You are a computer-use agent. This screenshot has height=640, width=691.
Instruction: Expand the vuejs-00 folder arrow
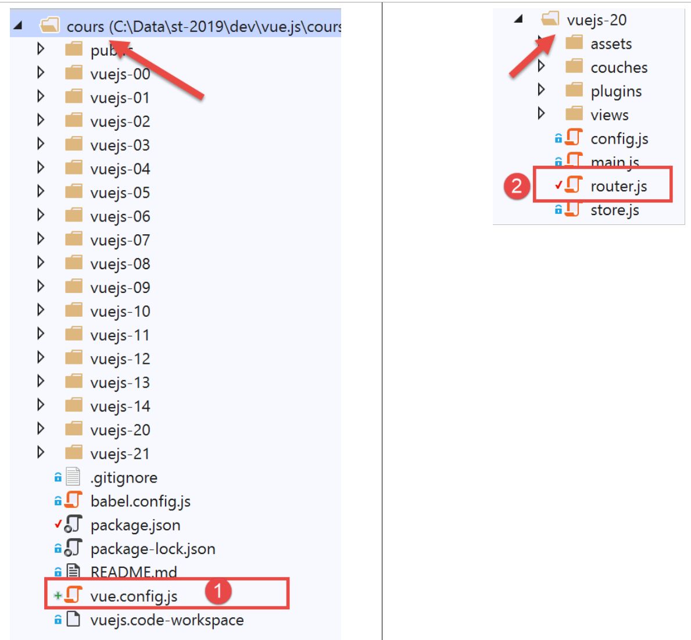[41, 73]
